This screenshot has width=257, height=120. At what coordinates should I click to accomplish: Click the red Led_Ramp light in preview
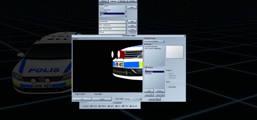121,54
